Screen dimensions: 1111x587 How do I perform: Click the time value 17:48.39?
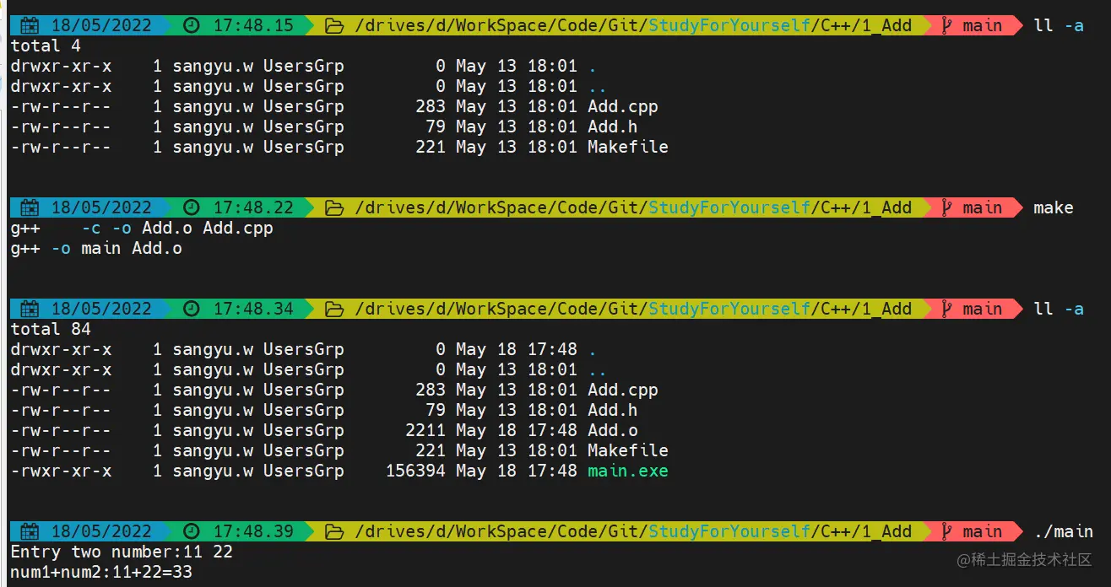(253, 531)
